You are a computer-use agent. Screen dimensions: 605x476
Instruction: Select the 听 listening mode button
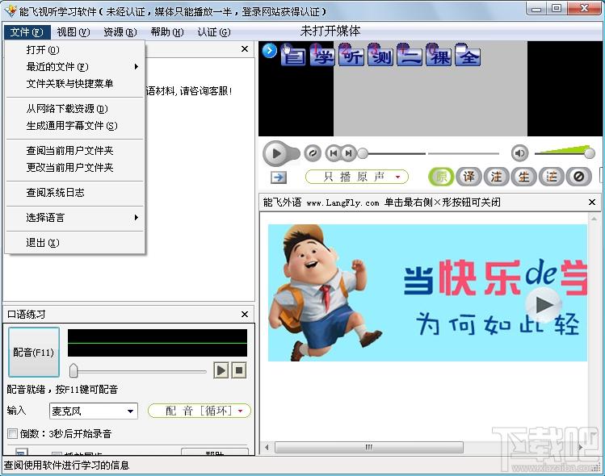coord(351,56)
